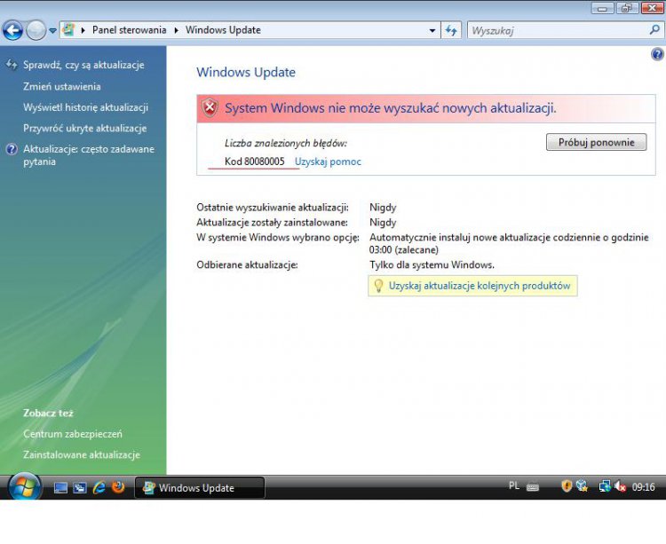This screenshot has width=666, height=544.
Task: Click the red shield error icon
Action: pyautogui.click(x=210, y=107)
